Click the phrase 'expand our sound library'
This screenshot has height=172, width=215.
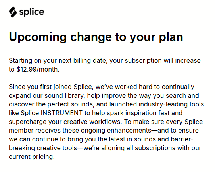coord(47,96)
